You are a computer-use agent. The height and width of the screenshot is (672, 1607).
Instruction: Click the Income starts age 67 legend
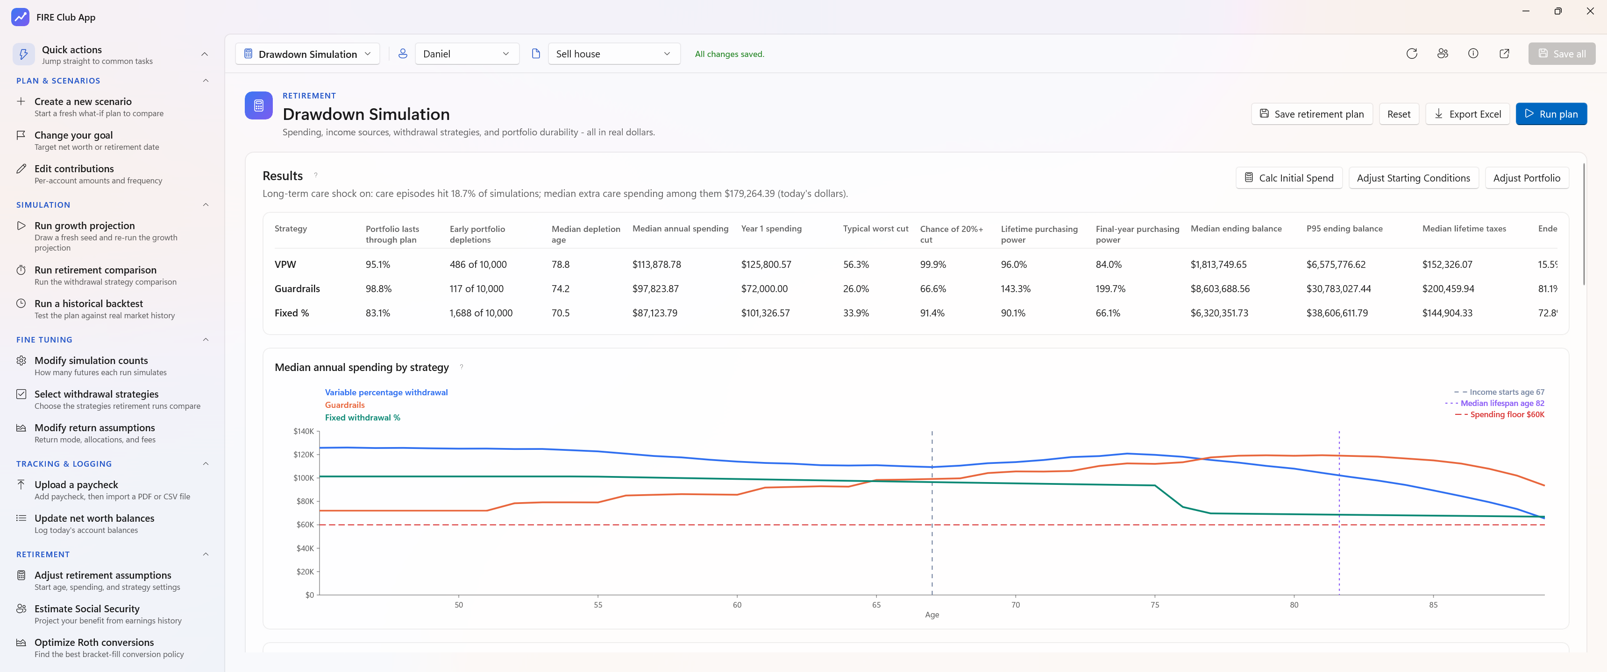coord(1499,392)
